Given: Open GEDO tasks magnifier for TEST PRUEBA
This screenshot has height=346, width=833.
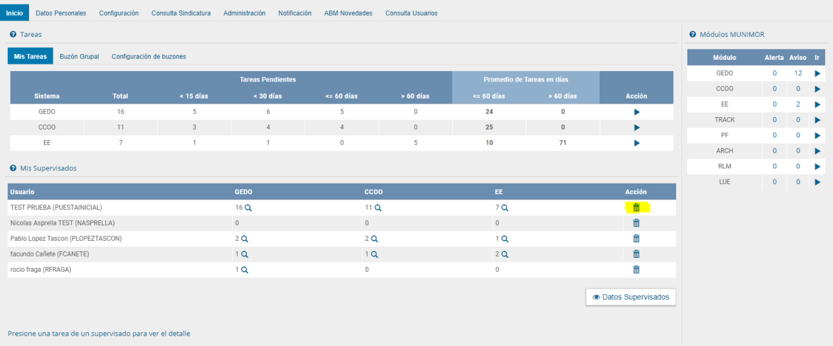Looking at the screenshot, I should pos(248,208).
